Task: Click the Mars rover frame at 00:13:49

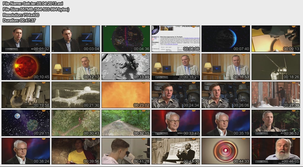Action: pos(126,67)
